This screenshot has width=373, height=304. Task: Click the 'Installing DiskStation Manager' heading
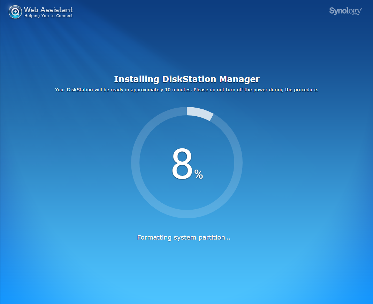click(187, 79)
